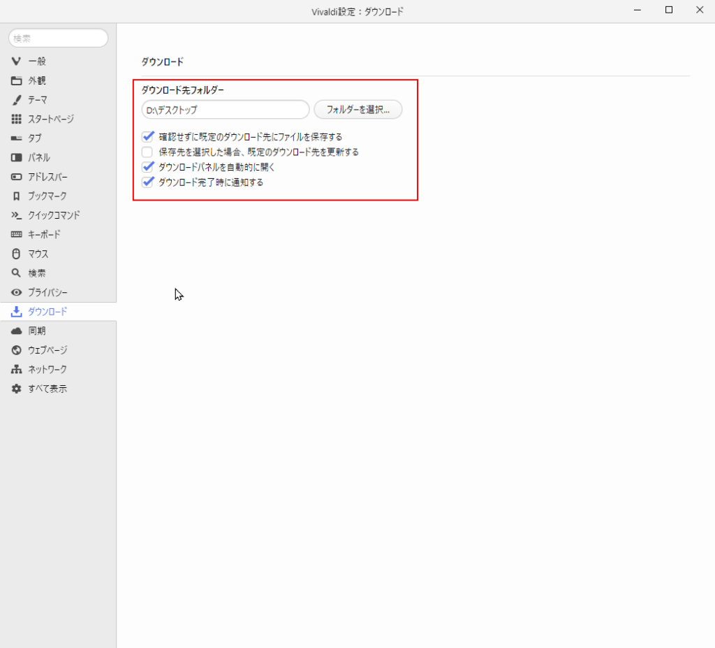This screenshot has width=715, height=648.
Task: Uncheck 確認せずに既定のダウンロード先にファイルを保存する
Action: tap(147, 136)
